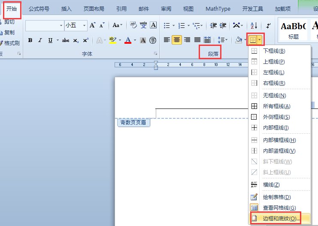Toggle underline formatting button
Screen dimensions: 318x226
click(50, 40)
